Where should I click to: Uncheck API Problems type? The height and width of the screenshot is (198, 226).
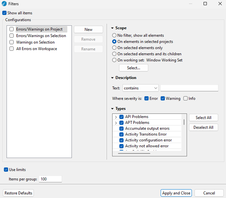(121, 117)
